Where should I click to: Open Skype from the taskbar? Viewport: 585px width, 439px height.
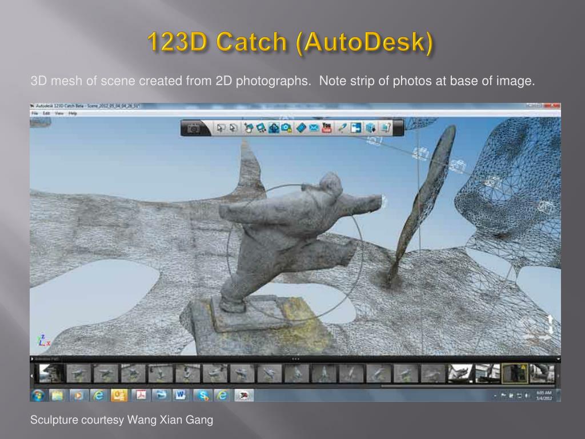[x=202, y=395]
